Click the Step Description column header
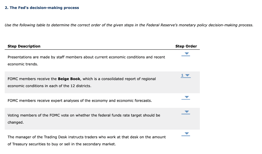This screenshot has height=154, width=262. point(24,46)
